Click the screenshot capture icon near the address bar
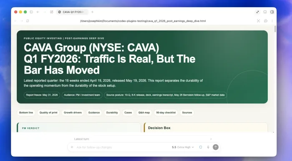 258,21
